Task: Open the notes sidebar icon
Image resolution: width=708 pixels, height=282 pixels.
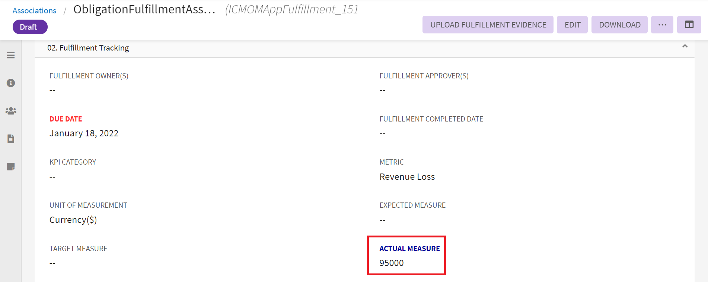Action: tap(11, 166)
